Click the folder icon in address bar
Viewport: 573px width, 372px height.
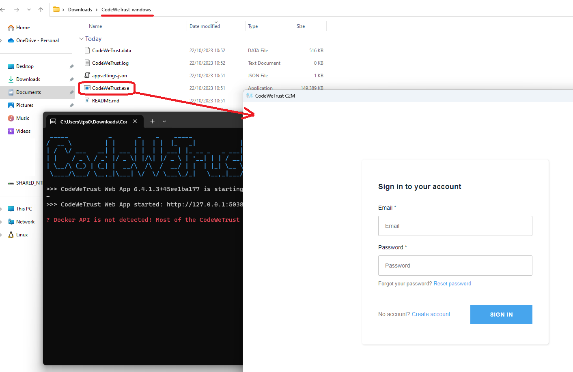coord(56,9)
